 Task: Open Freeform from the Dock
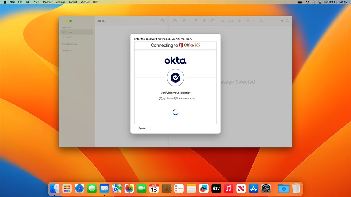click(x=204, y=189)
